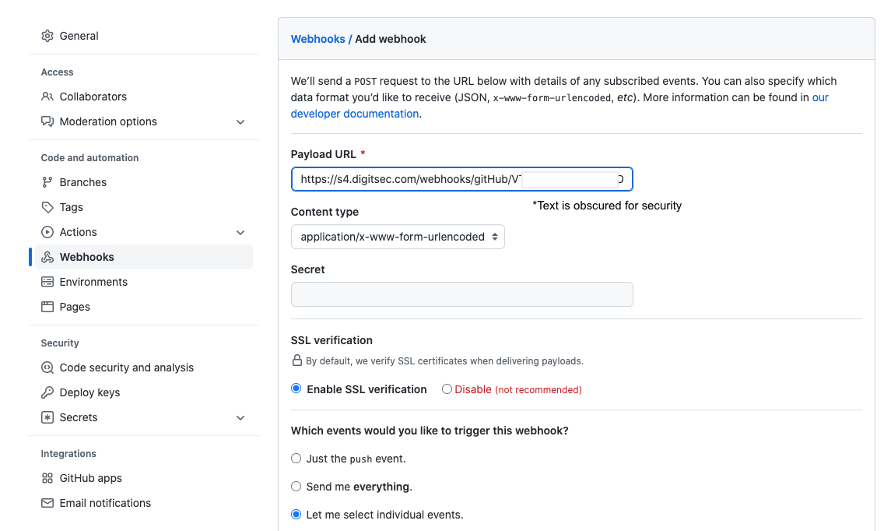
Task: Click the Environments server icon
Action: click(47, 282)
